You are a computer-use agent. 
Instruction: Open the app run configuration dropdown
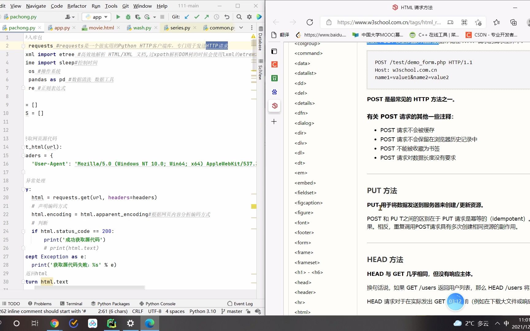pyautogui.click(x=96, y=17)
